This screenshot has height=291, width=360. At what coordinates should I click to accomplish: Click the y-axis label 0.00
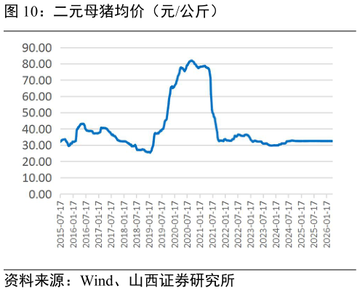(40, 194)
